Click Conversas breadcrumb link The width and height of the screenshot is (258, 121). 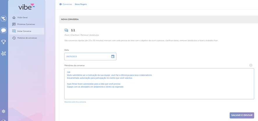[x=67, y=4]
